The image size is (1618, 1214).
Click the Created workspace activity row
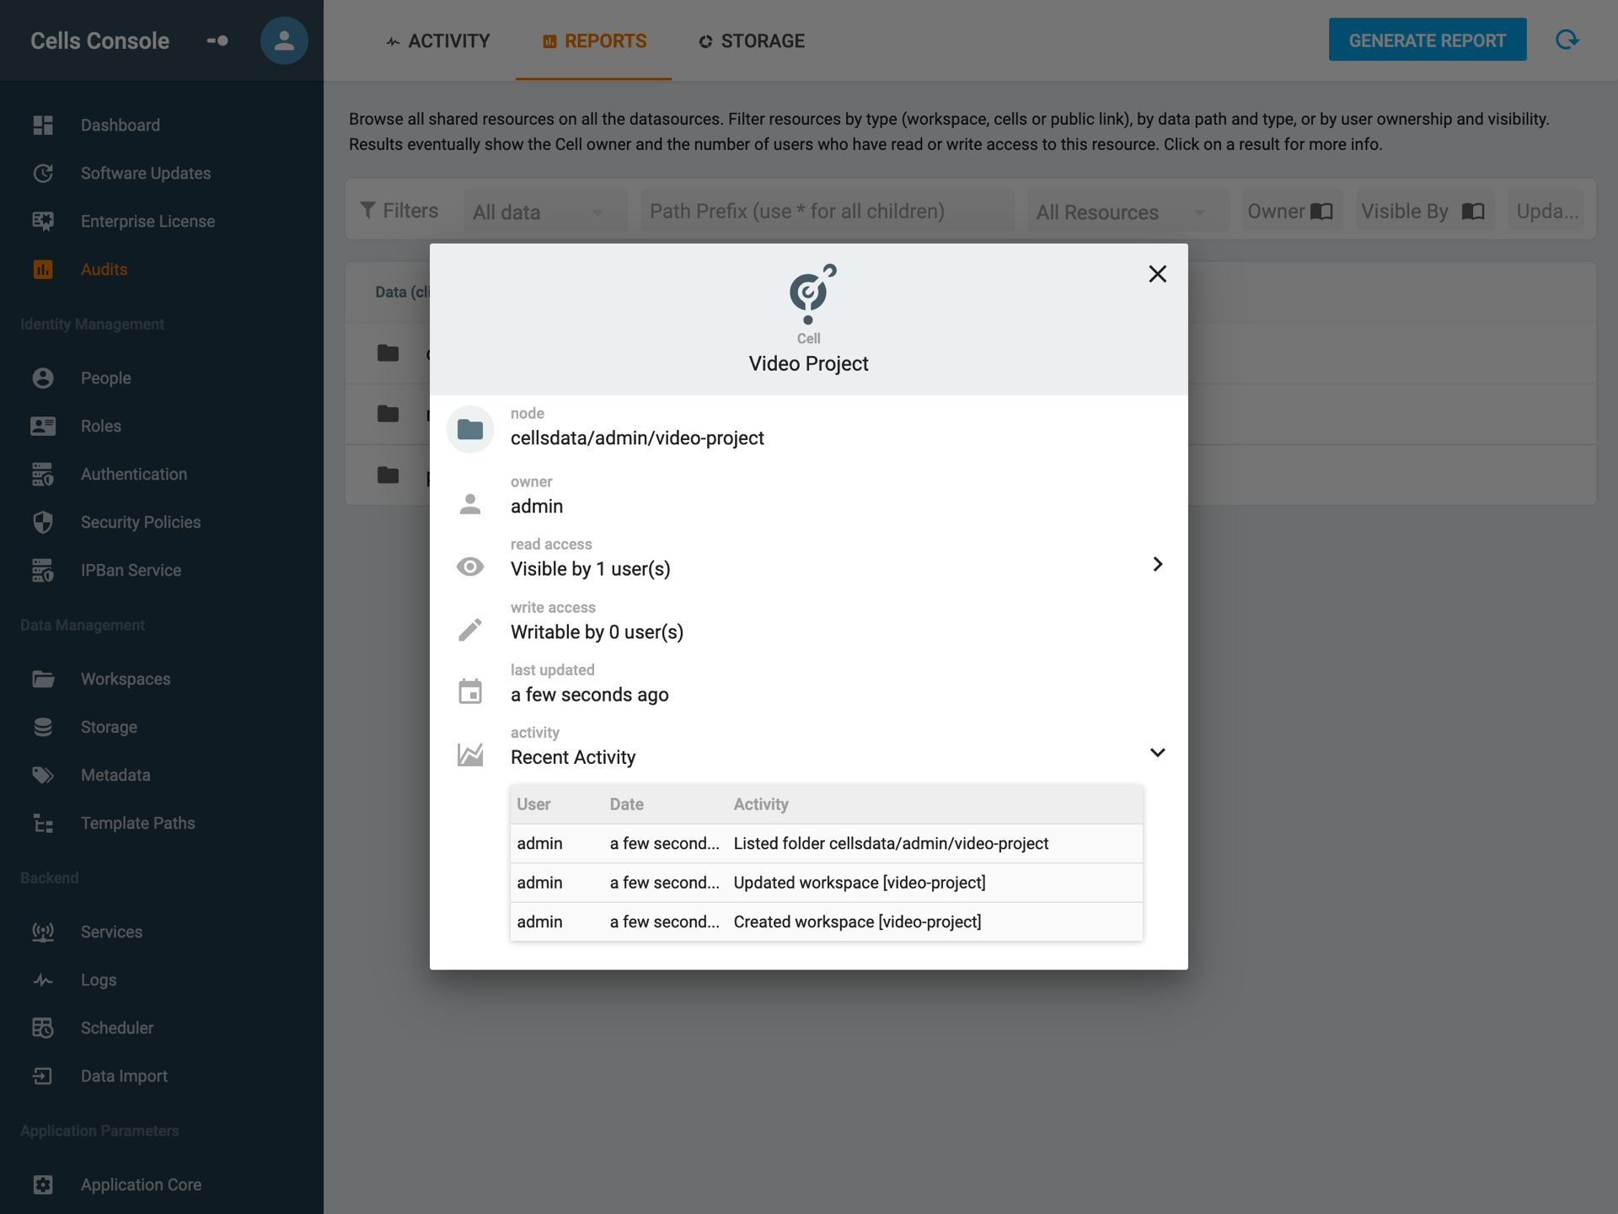tap(826, 921)
